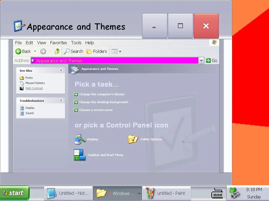Click Display troubleshooter question-mark icon

tap(22, 108)
